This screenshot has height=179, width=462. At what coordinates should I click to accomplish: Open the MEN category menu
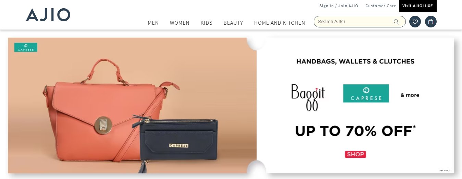(153, 23)
